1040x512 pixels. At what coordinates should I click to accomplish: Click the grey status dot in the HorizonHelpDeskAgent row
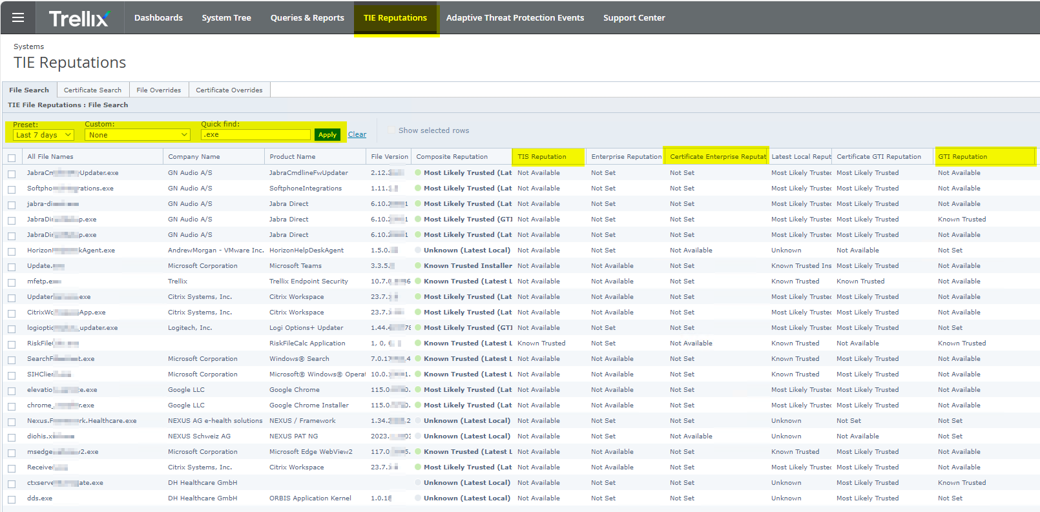[x=418, y=251]
